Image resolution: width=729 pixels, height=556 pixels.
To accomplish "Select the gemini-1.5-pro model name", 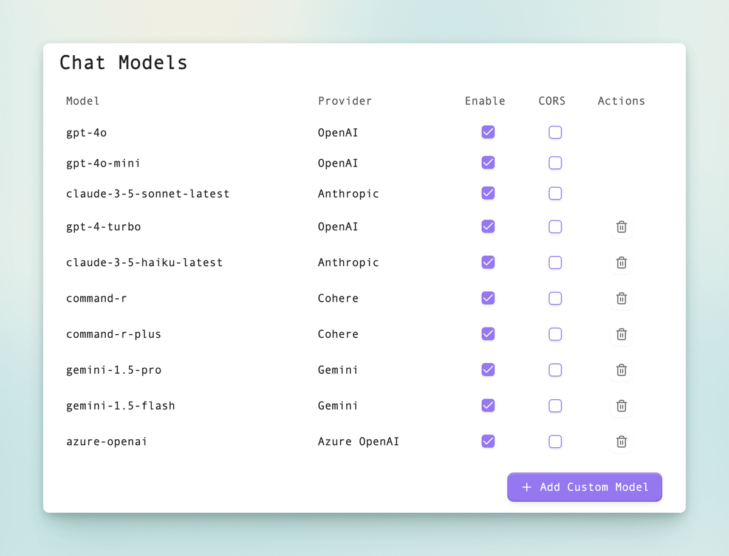I will 114,370.
